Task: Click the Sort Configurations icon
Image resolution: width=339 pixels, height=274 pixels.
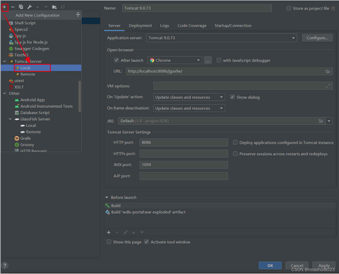Action: pos(63,7)
